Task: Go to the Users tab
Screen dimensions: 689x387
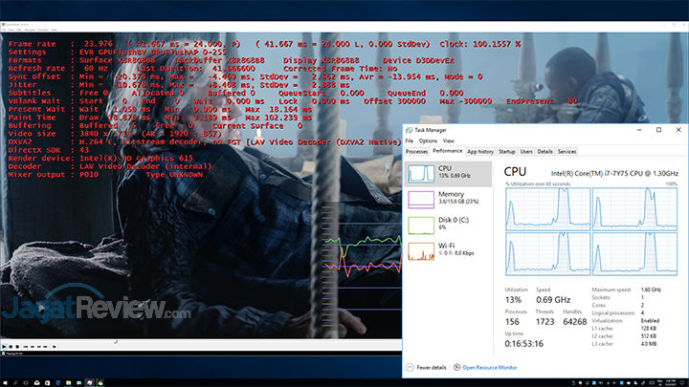Action: tap(526, 152)
